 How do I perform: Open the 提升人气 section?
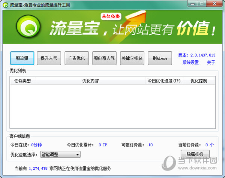pos(49,58)
